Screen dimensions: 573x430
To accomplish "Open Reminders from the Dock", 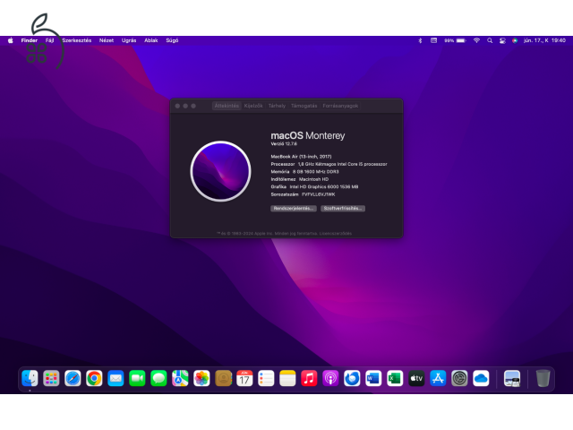I will [266, 378].
